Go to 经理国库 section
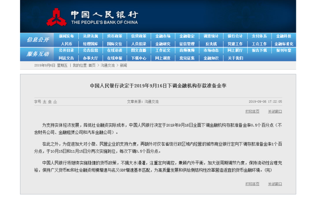This screenshot has width=315, height=197. click(90, 44)
